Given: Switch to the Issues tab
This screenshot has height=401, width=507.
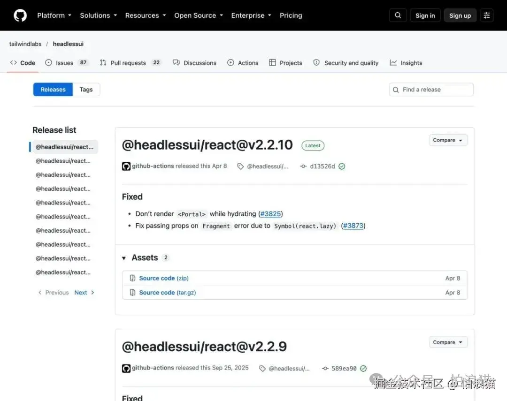Looking at the screenshot, I should tap(67, 63).
